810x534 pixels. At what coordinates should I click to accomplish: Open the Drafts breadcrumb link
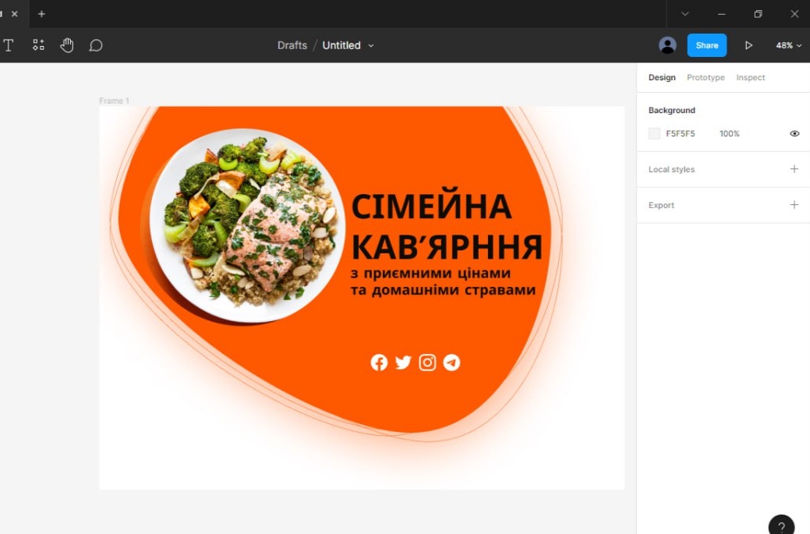point(292,45)
